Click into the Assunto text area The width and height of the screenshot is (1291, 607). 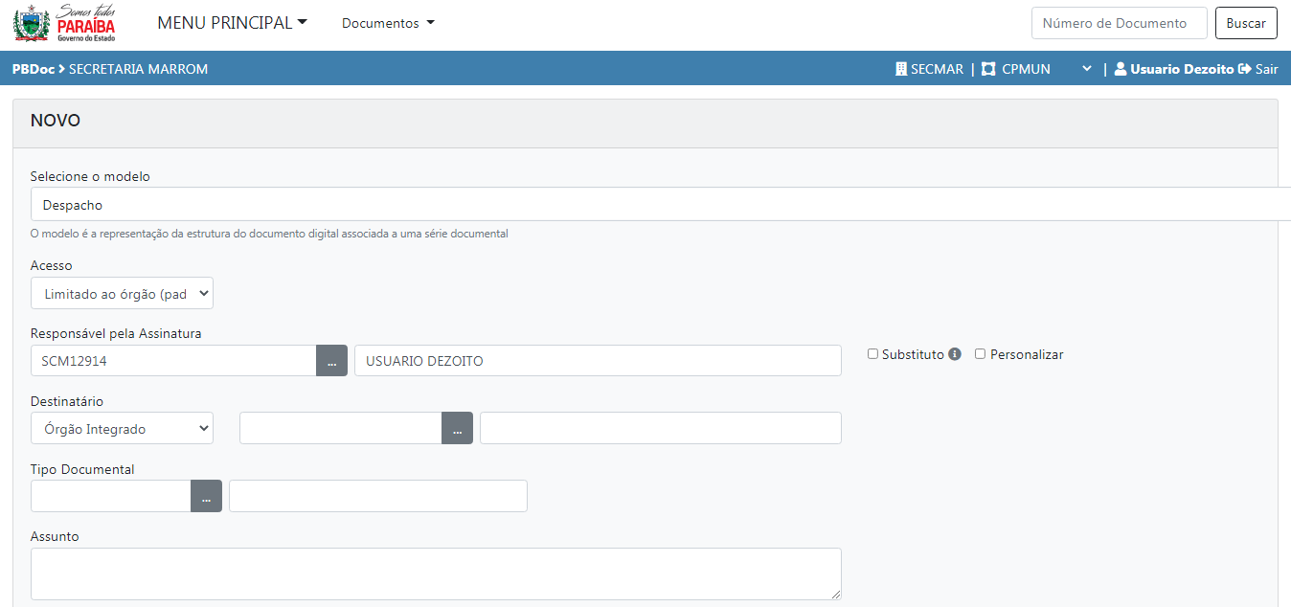436,573
